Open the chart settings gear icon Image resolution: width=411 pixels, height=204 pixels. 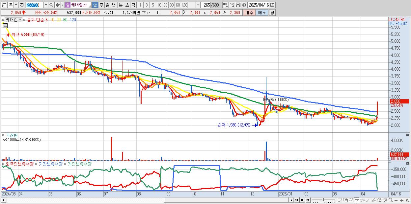pos(244,5)
